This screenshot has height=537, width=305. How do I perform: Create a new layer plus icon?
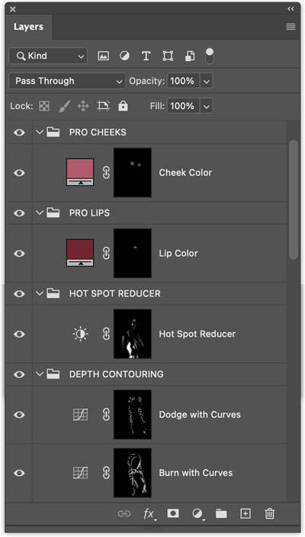click(246, 513)
